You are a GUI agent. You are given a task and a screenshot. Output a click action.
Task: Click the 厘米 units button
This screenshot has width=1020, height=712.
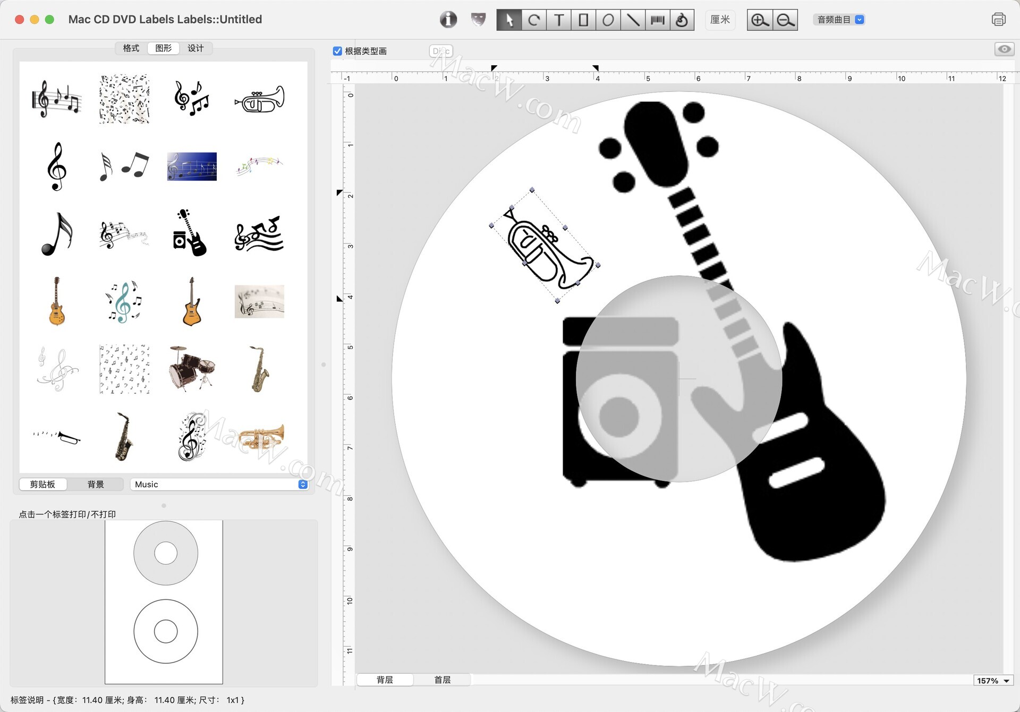720,20
